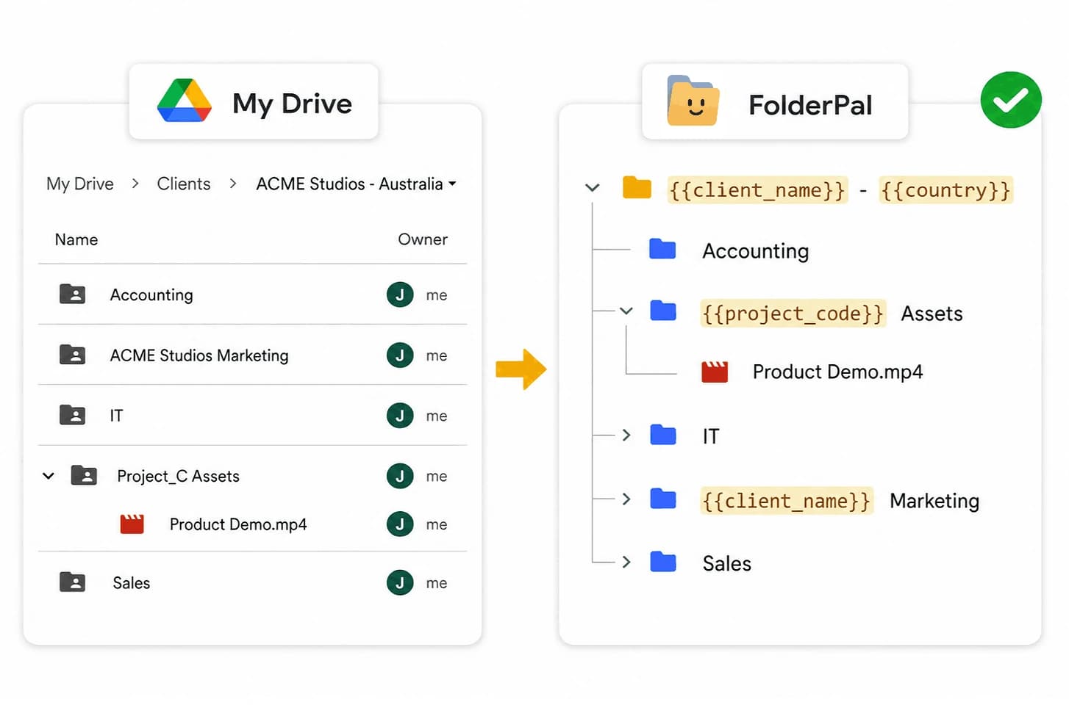This screenshot has width=1069, height=705.
Task: Open the Accounting shared folder icon in My Drive
Action: coord(72,294)
